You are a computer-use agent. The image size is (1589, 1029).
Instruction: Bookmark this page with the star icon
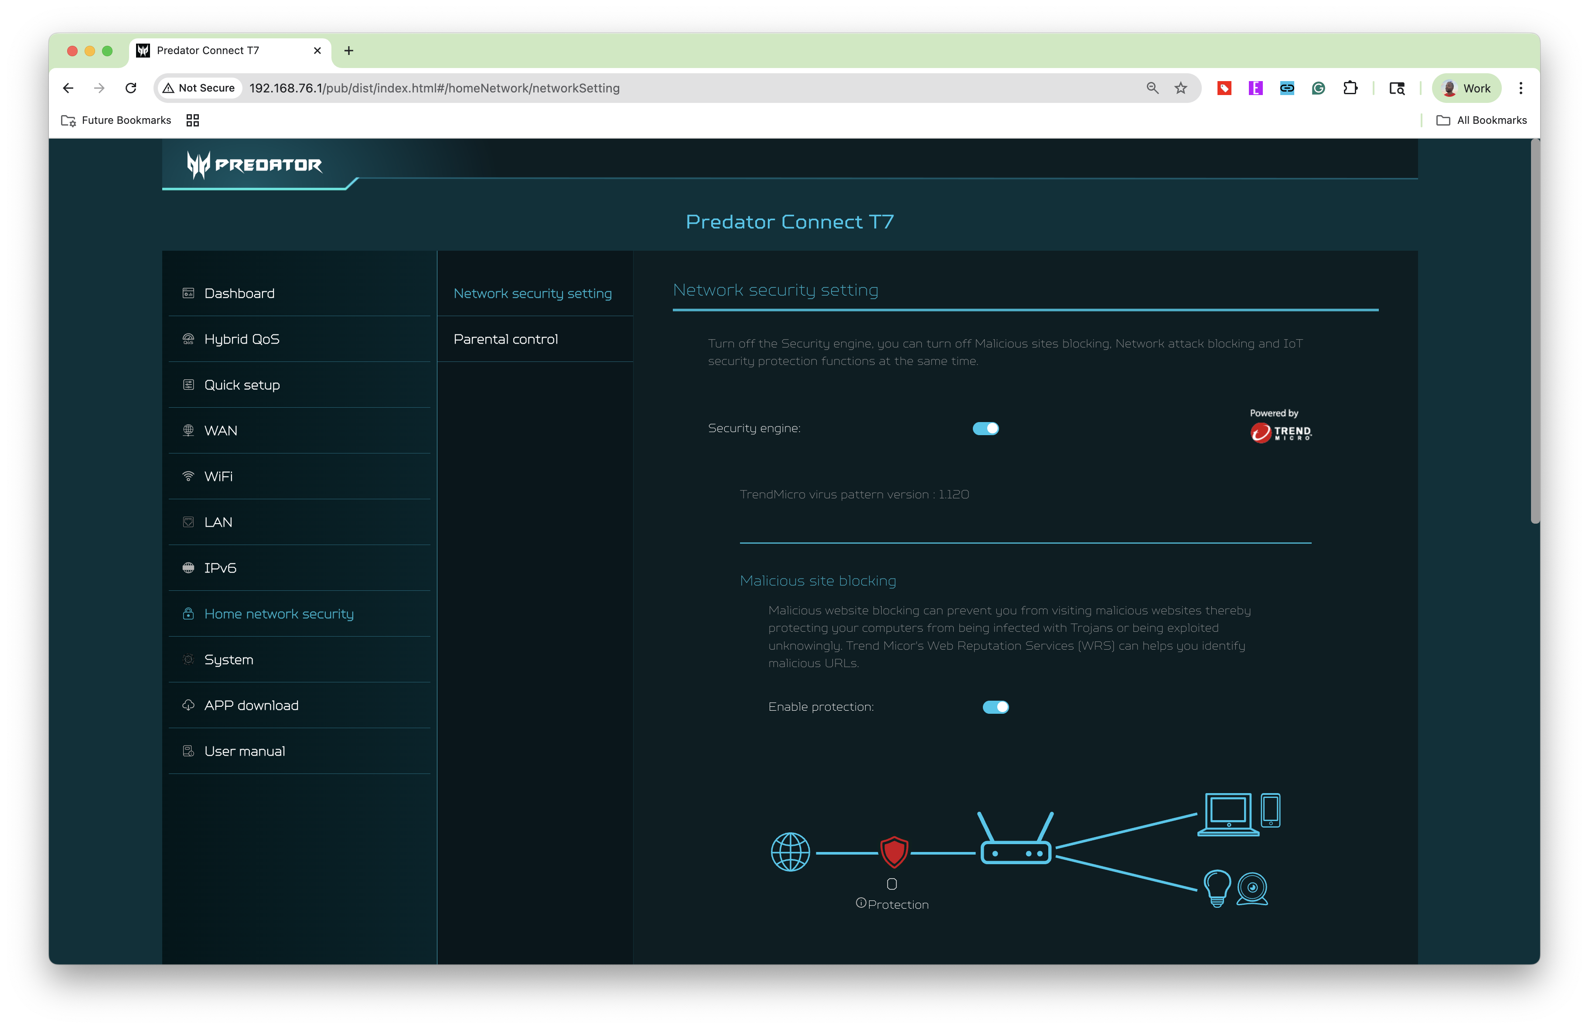(x=1181, y=88)
